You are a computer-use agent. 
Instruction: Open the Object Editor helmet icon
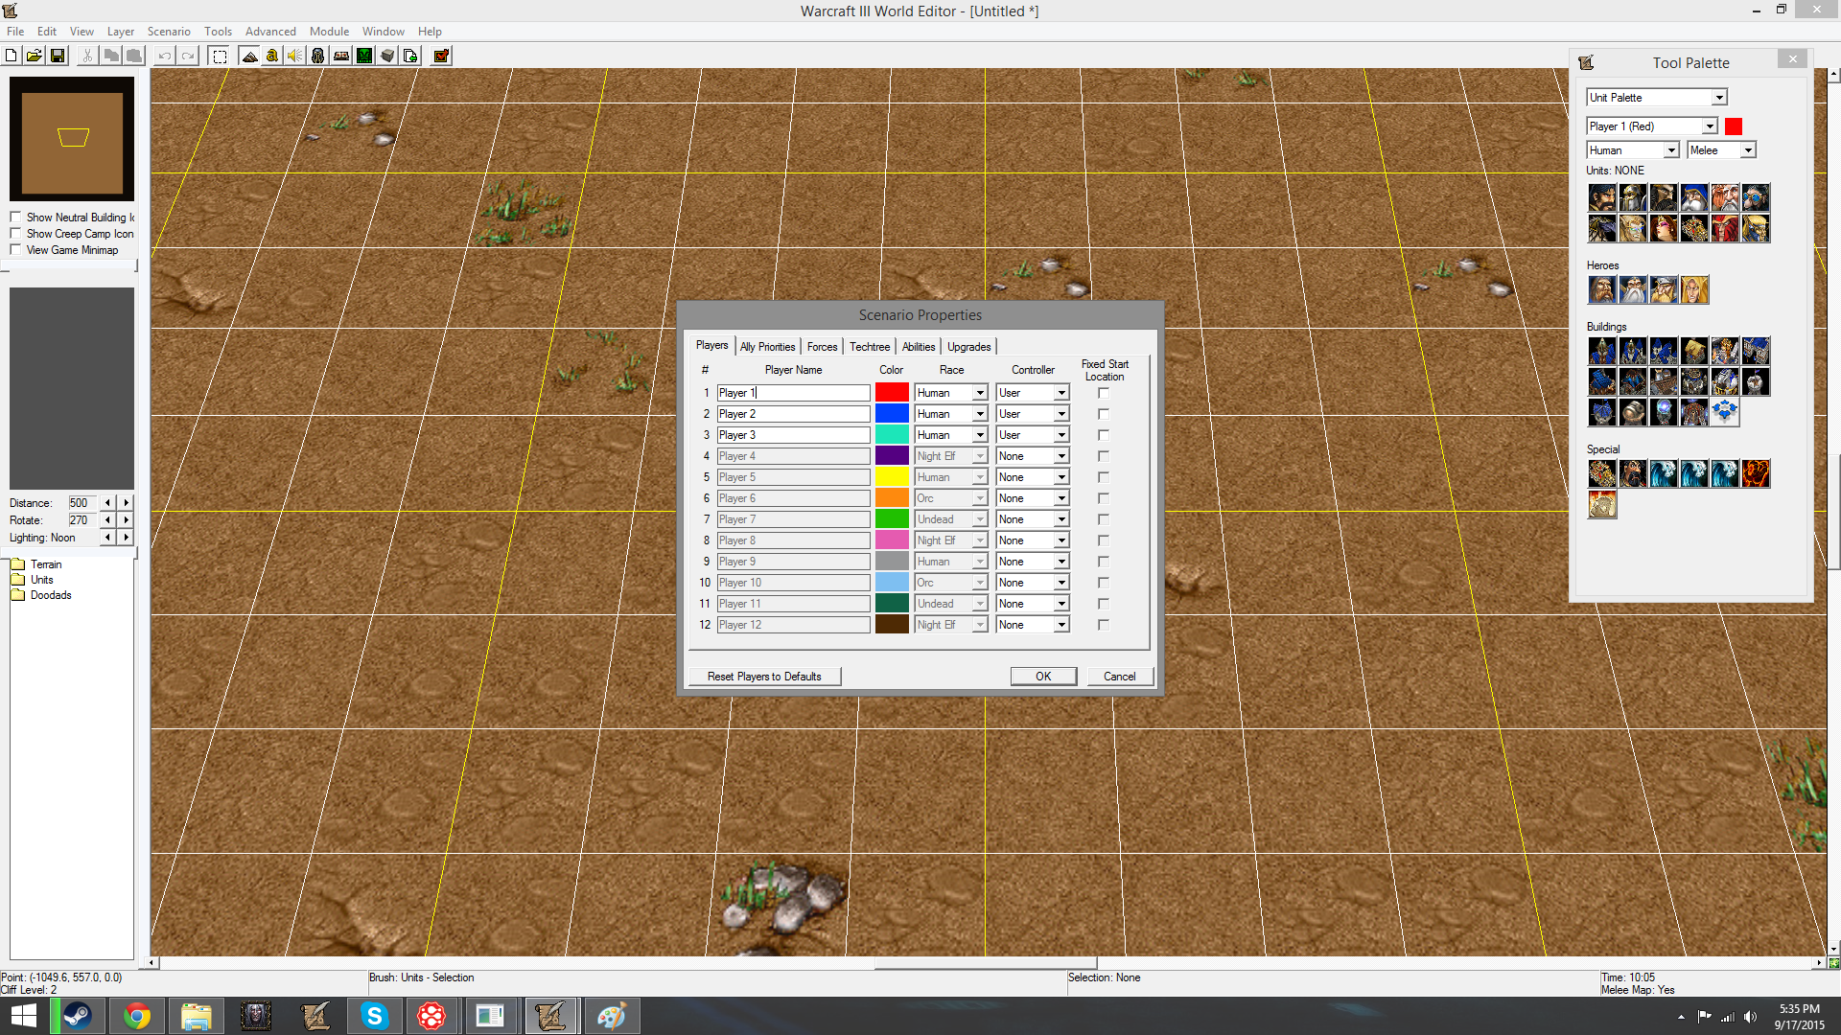318,56
